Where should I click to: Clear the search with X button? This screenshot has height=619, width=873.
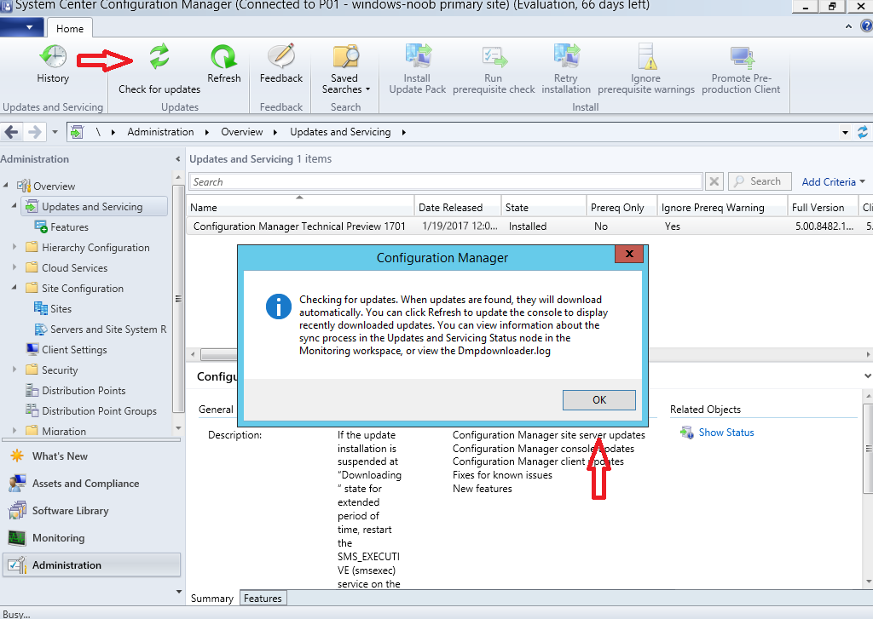(714, 181)
